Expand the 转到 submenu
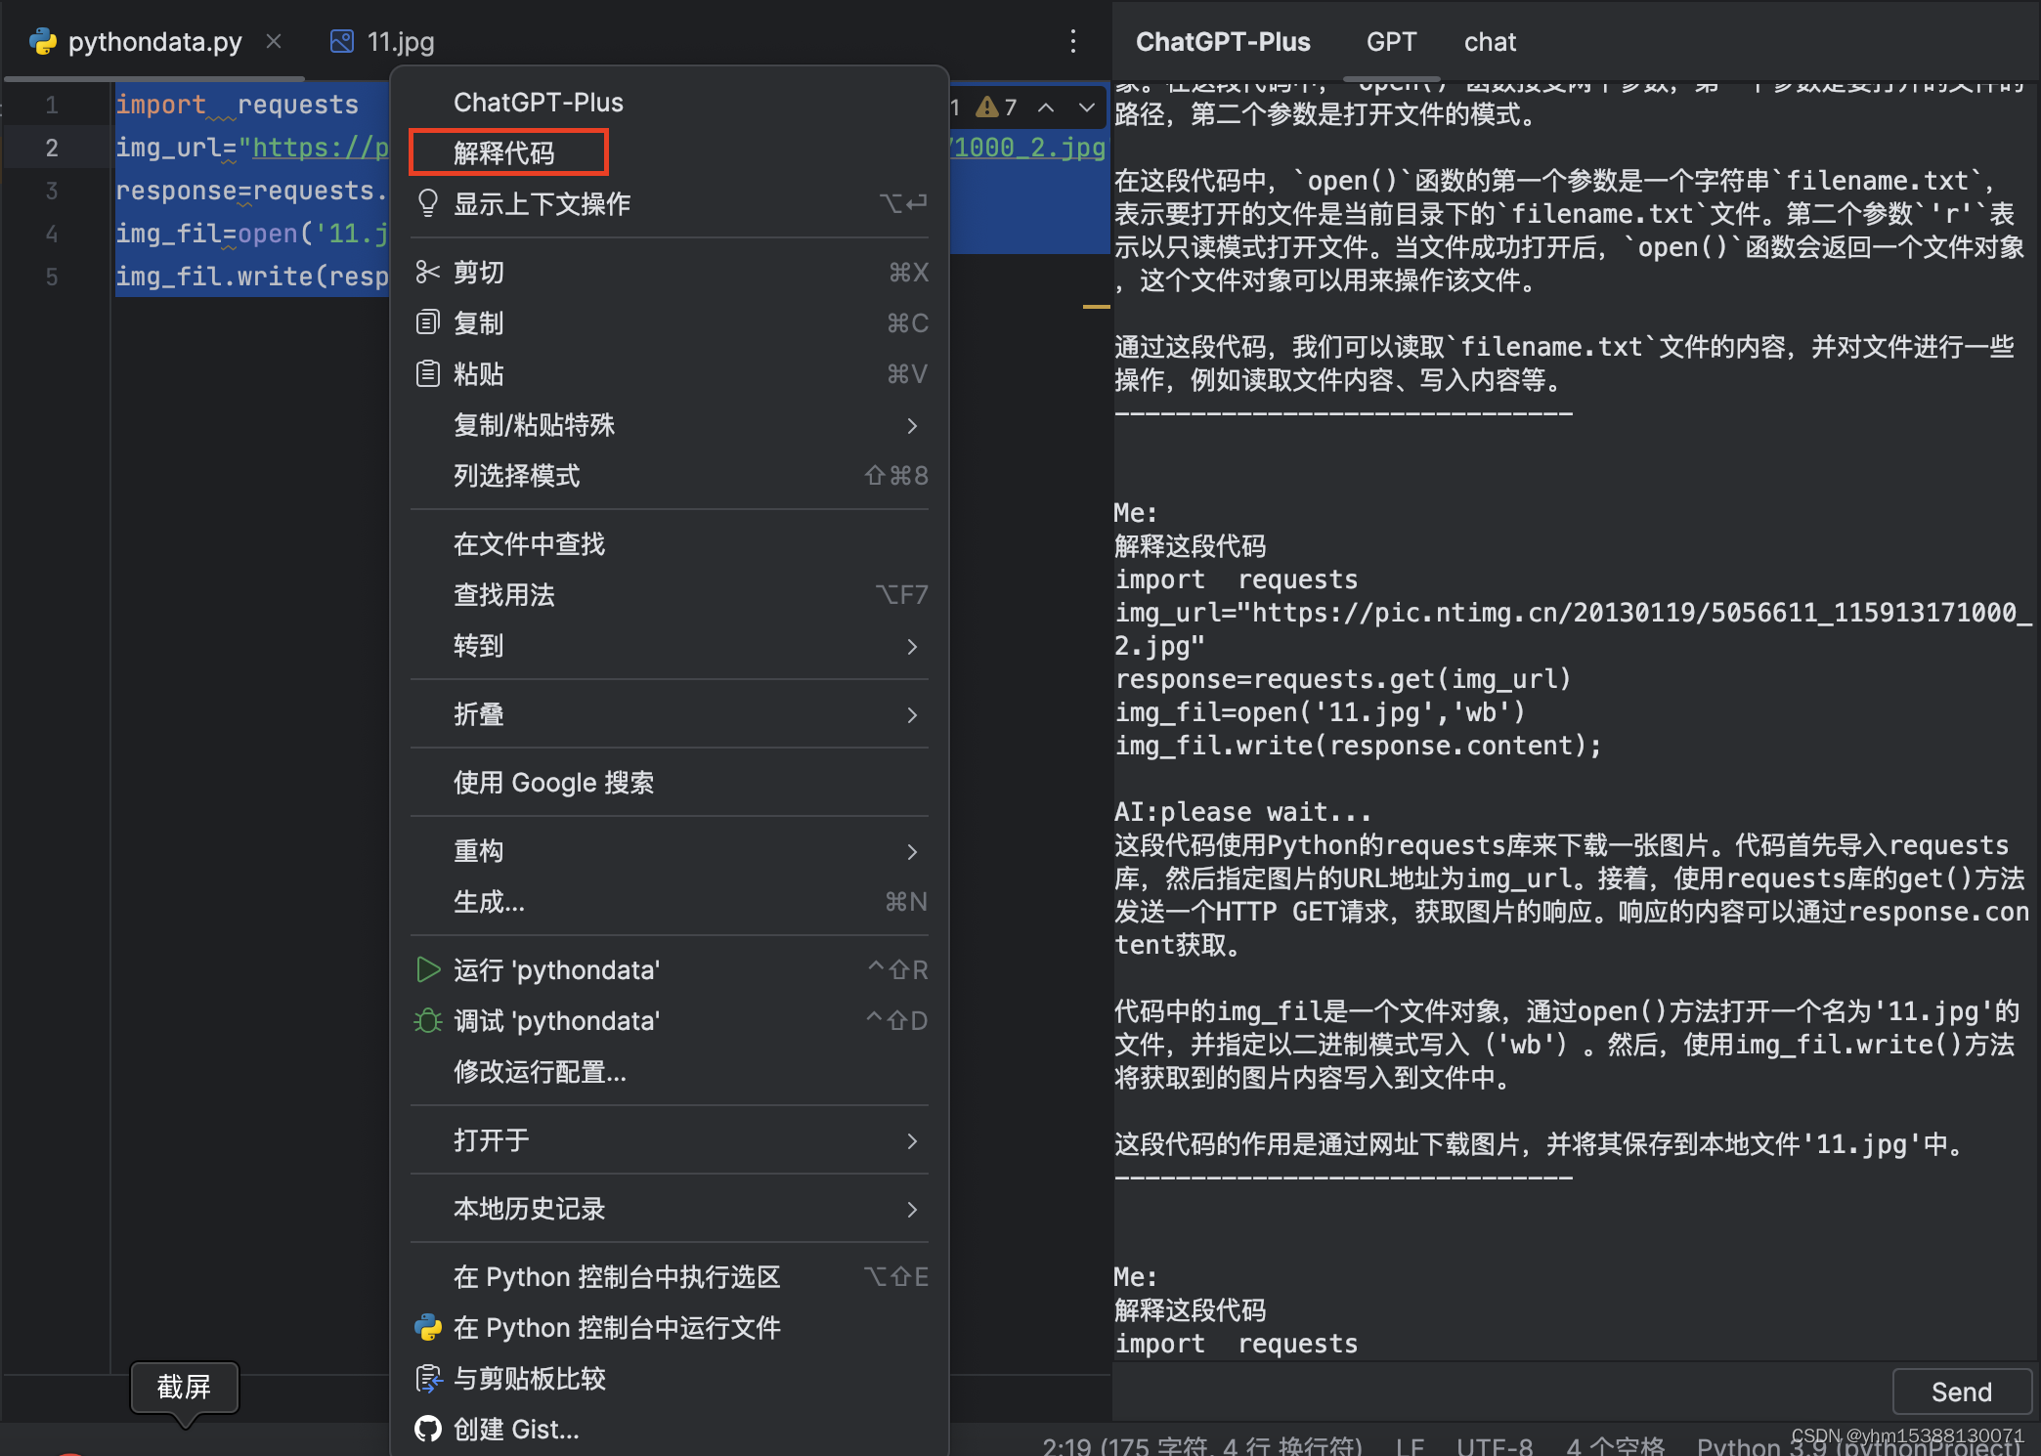 click(670, 645)
